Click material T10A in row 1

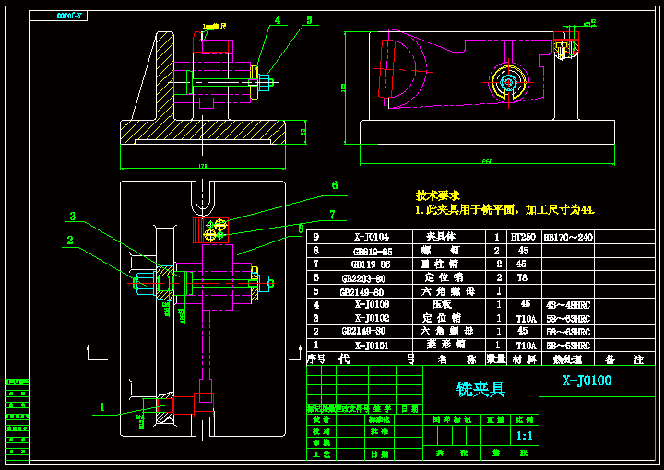tap(526, 346)
